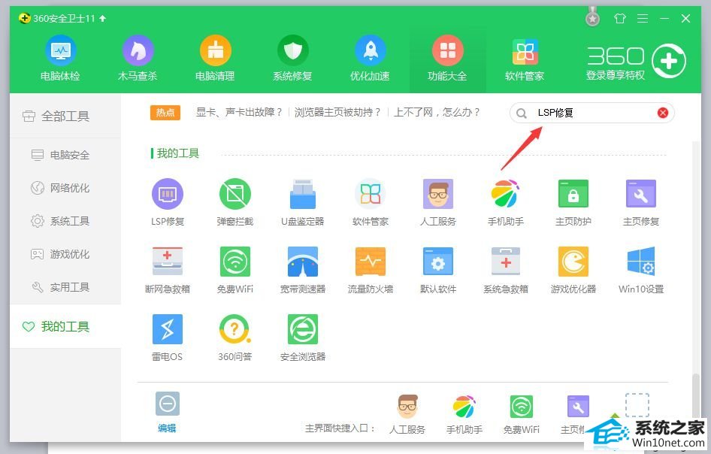This screenshot has height=454, width=711.
Task: Click the medal badge in title bar
Action: (x=592, y=17)
